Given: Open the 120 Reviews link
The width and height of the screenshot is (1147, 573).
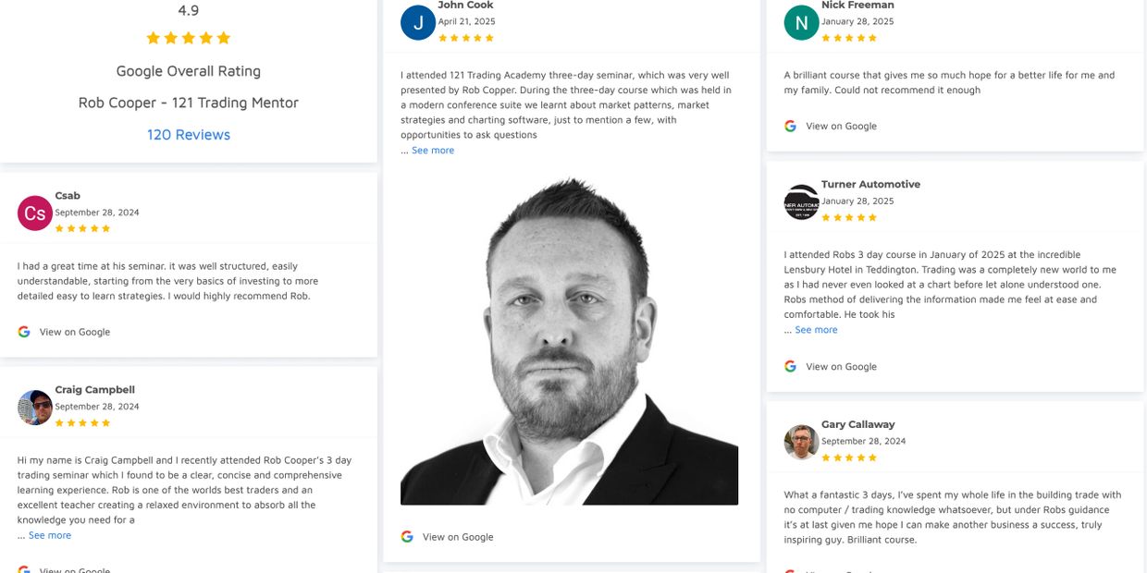Looking at the screenshot, I should click(x=189, y=135).
